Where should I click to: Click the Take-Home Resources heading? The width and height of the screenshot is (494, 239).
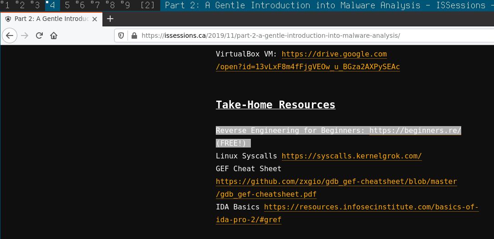[x=275, y=105]
